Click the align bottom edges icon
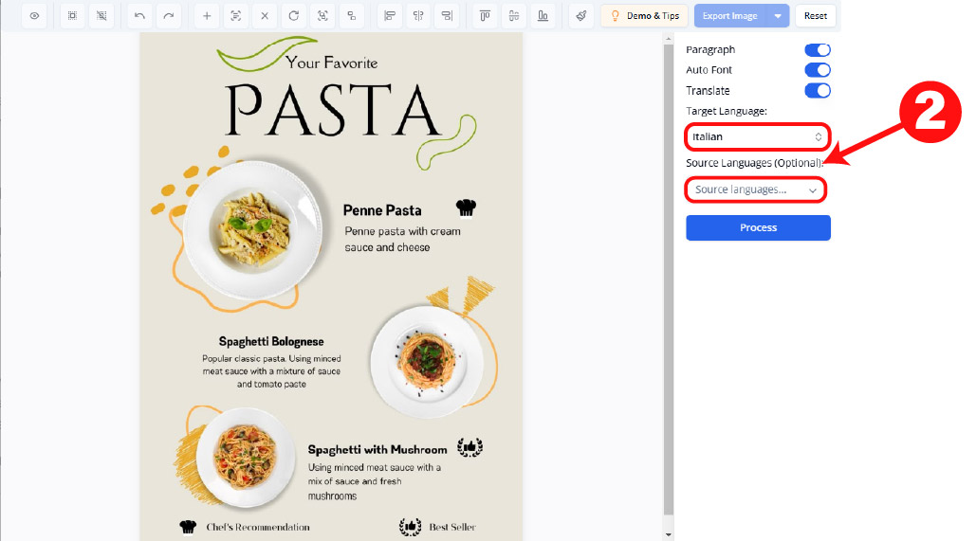 tap(542, 16)
